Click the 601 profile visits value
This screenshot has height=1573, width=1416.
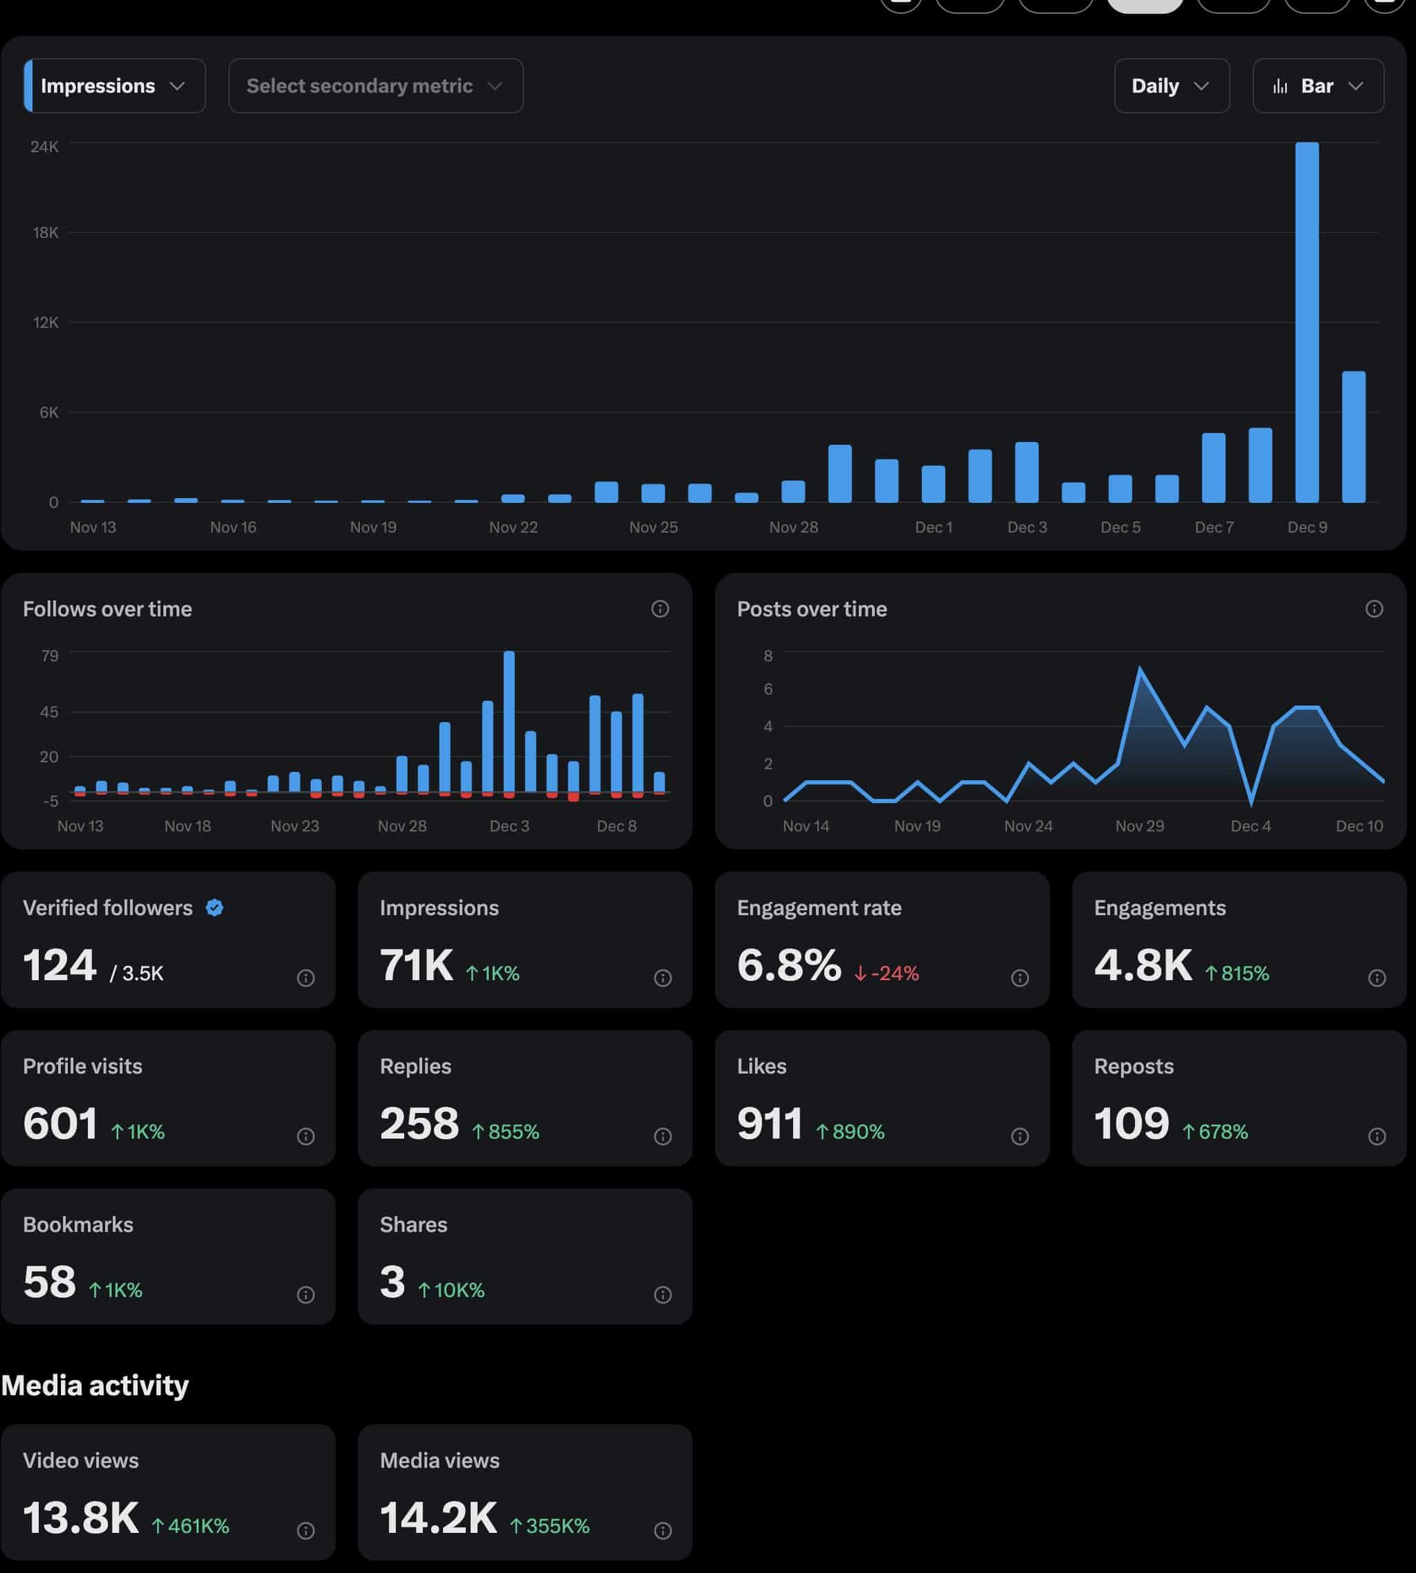coord(60,1123)
